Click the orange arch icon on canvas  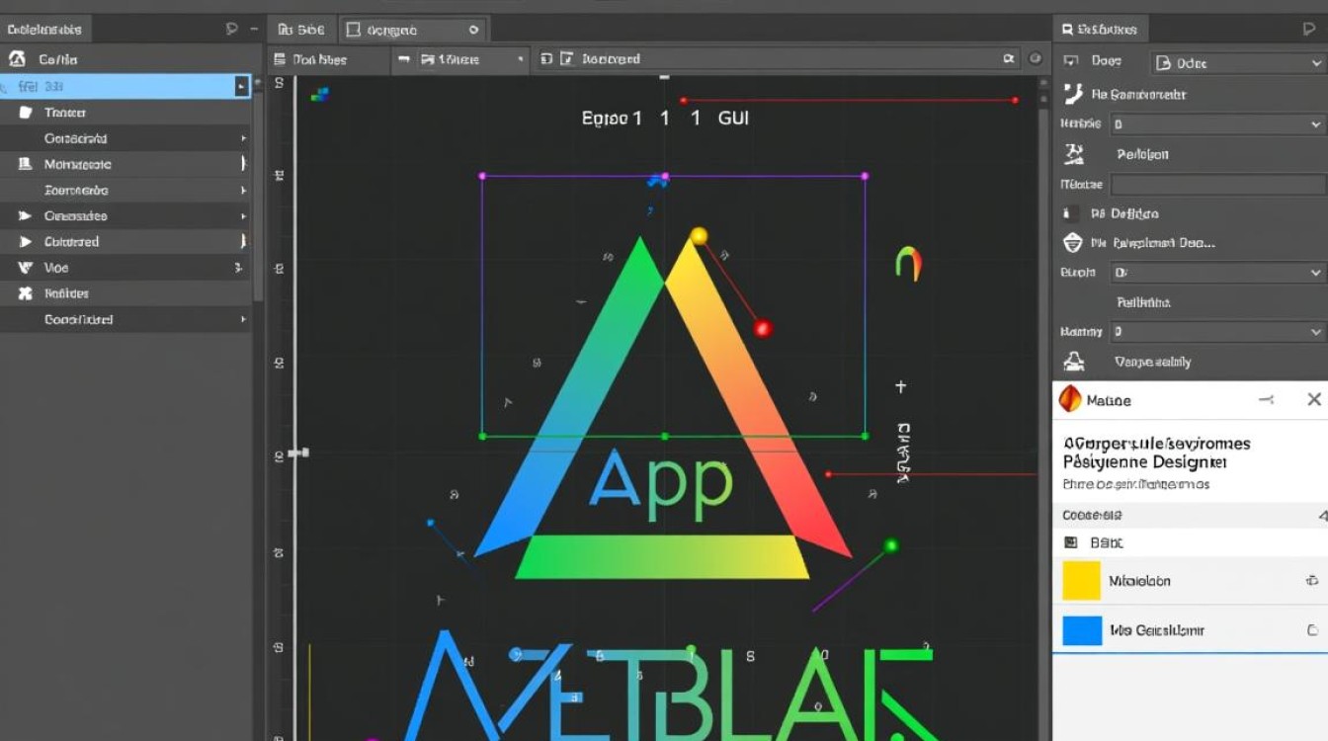(908, 262)
